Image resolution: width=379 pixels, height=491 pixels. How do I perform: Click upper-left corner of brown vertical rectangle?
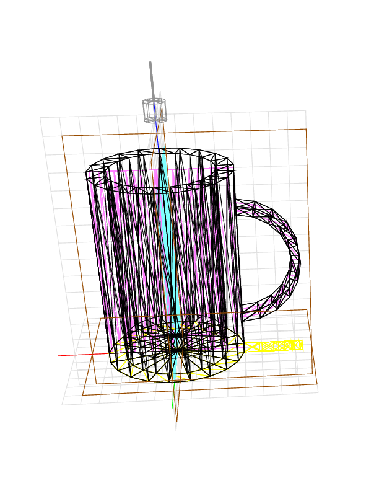pos(62,136)
